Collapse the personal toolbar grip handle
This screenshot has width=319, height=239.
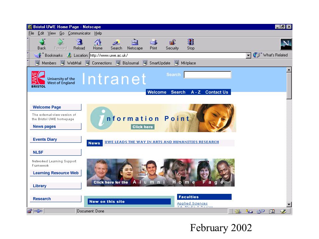28,63
